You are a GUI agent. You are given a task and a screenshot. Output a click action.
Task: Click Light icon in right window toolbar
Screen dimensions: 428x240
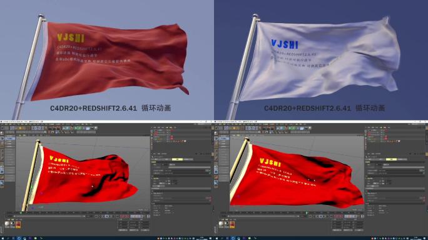[x=310, y=128]
